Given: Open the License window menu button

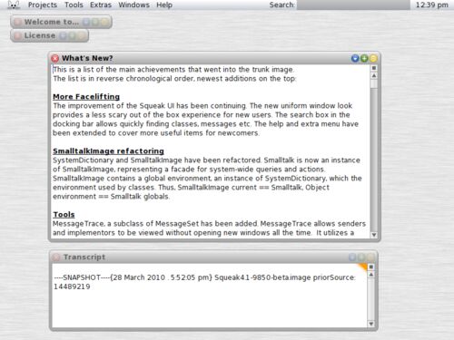Looking at the screenshot, I should coord(63,35).
